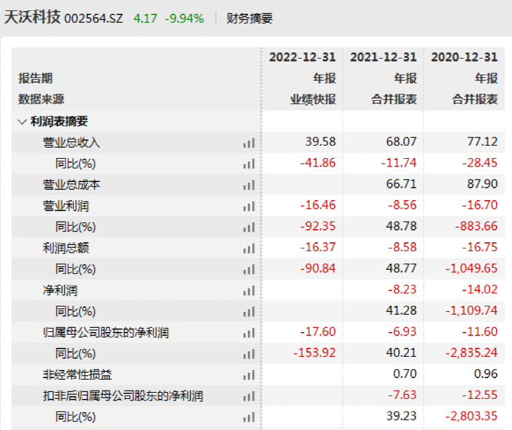Image resolution: width=512 pixels, height=430 pixels.
Task: Select 2022 营业总收入 value 39.58
Action: pyautogui.click(x=321, y=142)
